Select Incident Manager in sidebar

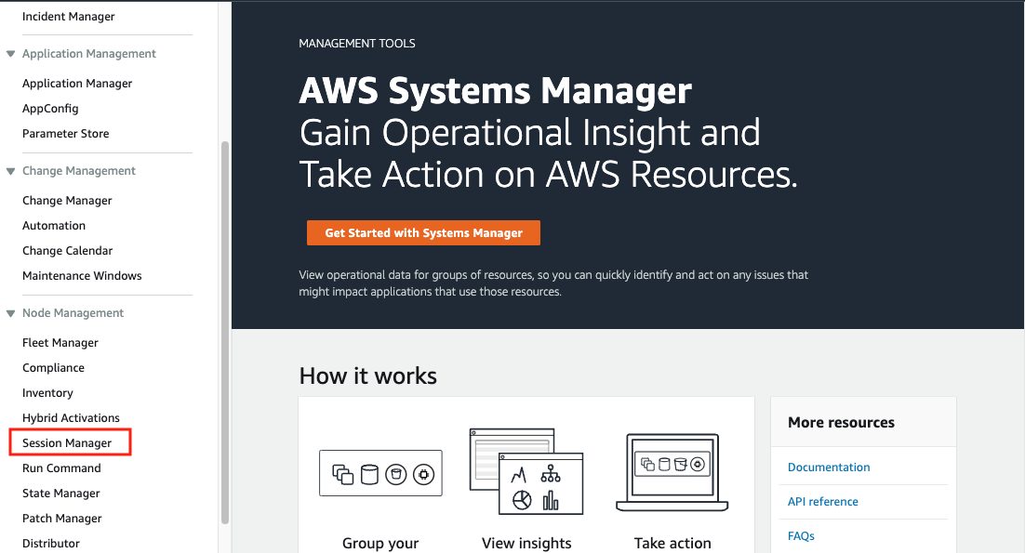click(x=69, y=17)
